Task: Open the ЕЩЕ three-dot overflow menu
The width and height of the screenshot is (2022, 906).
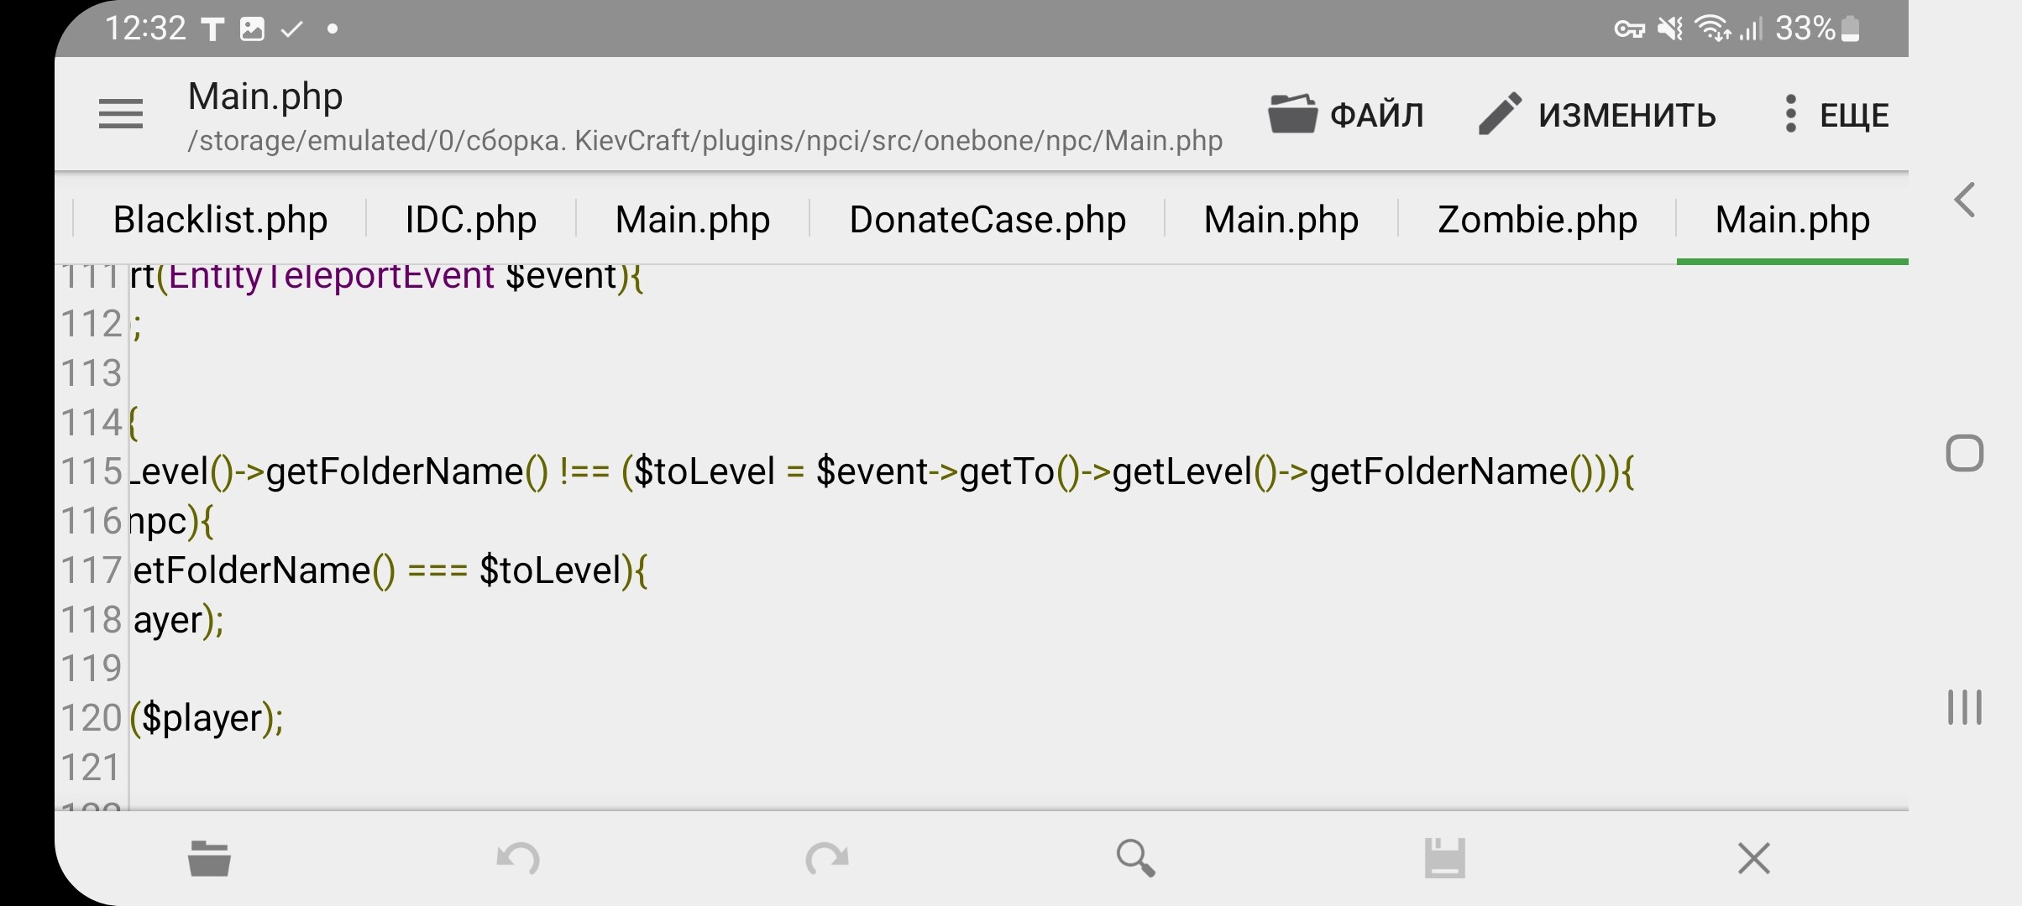Action: [x=1834, y=114]
